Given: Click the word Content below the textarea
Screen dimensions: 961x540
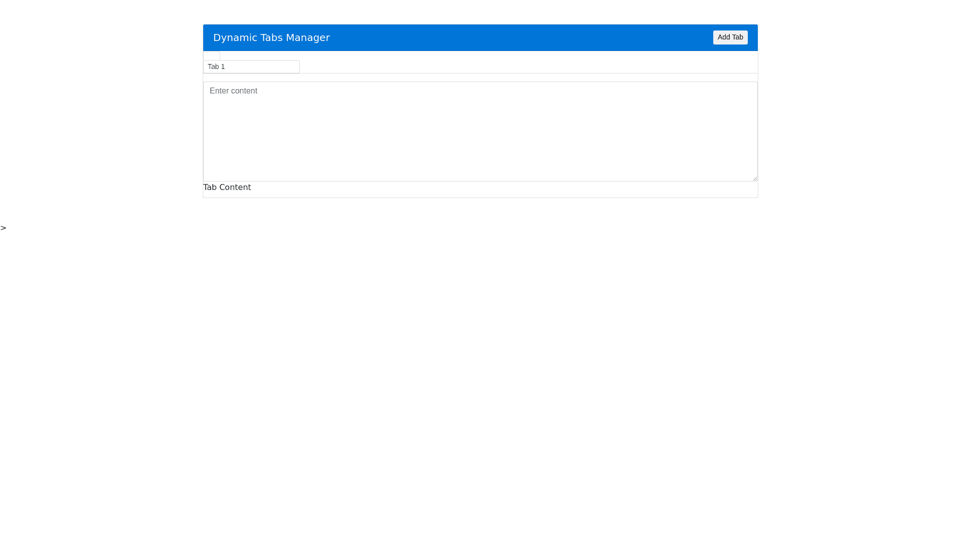Looking at the screenshot, I should click(235, 187).
